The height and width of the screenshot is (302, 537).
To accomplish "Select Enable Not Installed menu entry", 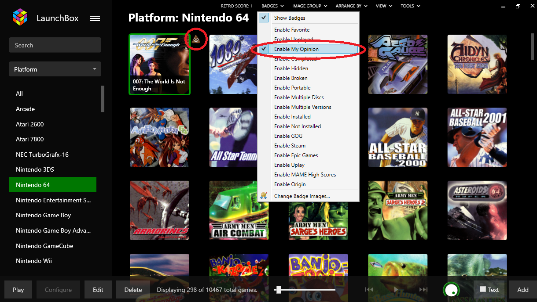I will pyautogui.click(x=309, y=126).
